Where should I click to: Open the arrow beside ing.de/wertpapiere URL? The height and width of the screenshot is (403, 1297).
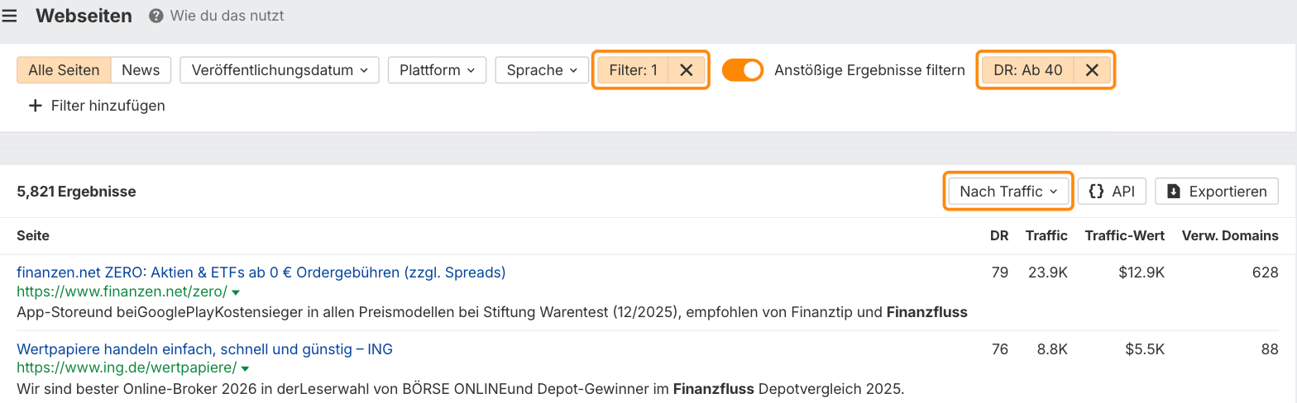(x=246, y=368)
